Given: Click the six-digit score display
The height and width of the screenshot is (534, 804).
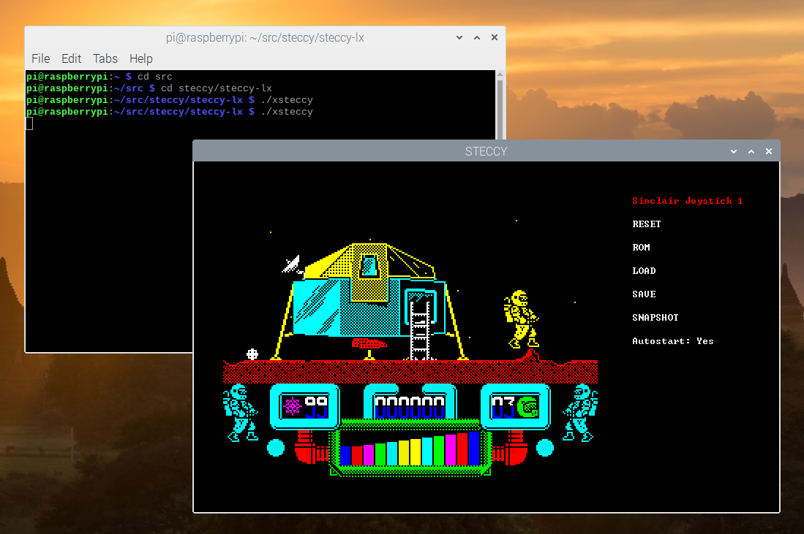Looking at the screenshot, I should pos(409,406).
